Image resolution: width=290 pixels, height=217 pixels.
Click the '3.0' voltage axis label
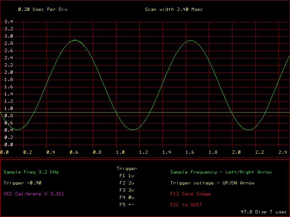click(9, 36)
